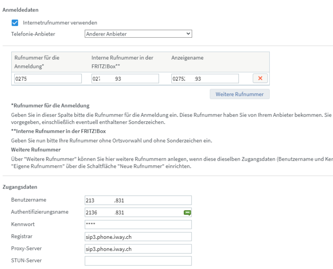Open the Telefonie-Anbieter dropdown
This screenshot has height=269, width=333.
(138, 34)
